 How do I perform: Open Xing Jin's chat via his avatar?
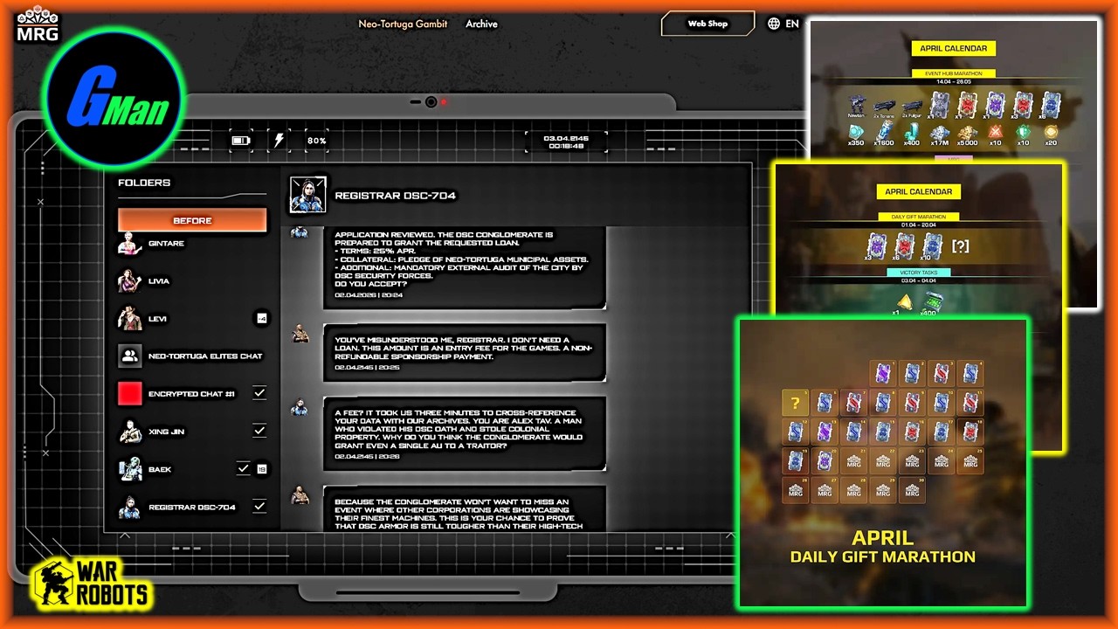click(x=130, y=432)
